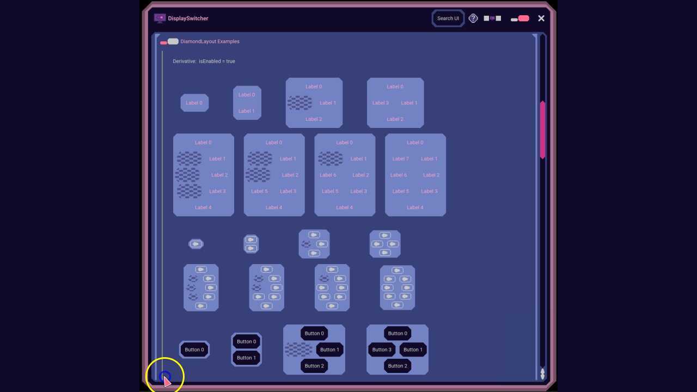The image size is (697, 392).
Task: Click the top icon in the six-icon diamond group
Action: point(266,269)
